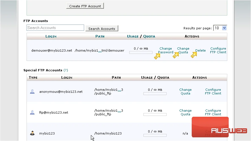Click mybiz123 usage progress bar

click(155, 135)
